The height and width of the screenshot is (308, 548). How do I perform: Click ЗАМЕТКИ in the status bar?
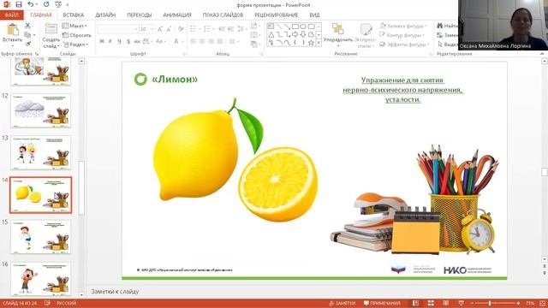[342, 303]
